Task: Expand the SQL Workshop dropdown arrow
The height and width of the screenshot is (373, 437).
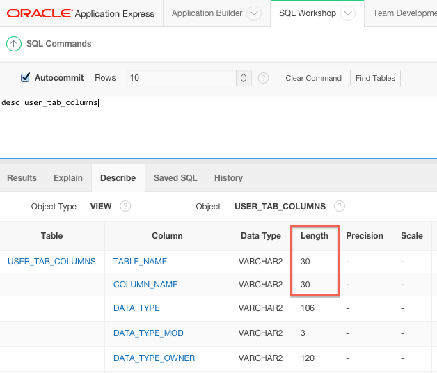Action: point(348,13)
